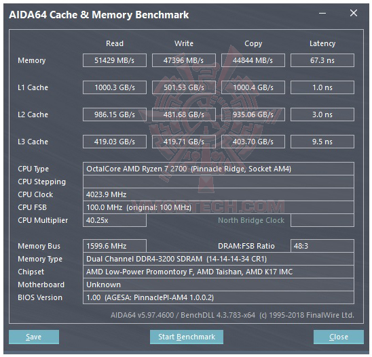Click the Save button
The width and height of the screenshot is (372, 357).
34,337
